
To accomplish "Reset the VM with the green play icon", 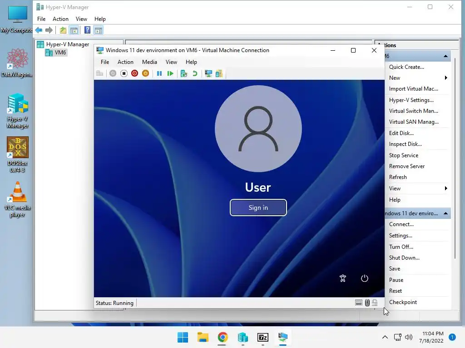I will [x=170, y=73].
